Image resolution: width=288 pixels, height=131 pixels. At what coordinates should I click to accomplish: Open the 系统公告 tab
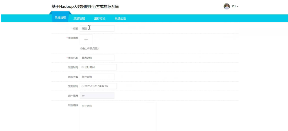click(120, 18)
